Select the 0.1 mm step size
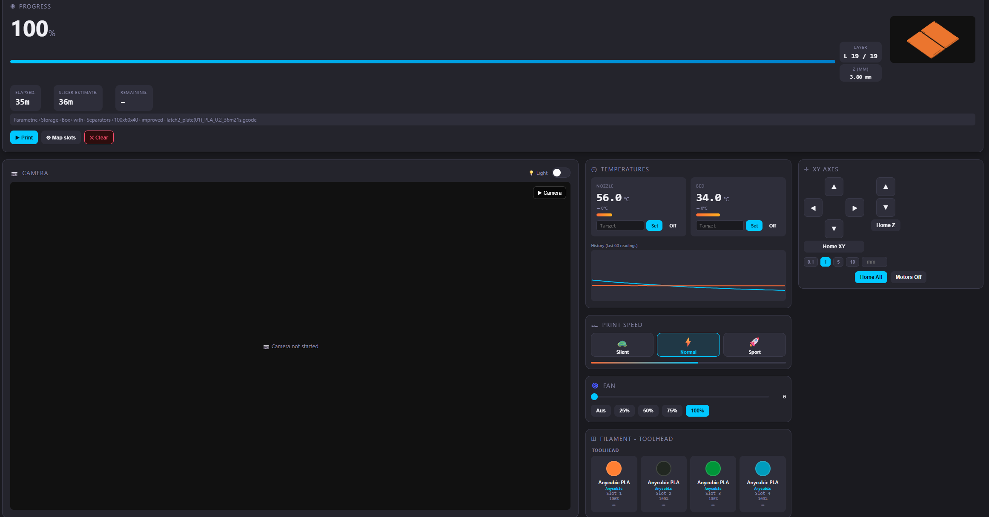Image resolution: width=989 pixels, height=517 pixels. [811, 262]
